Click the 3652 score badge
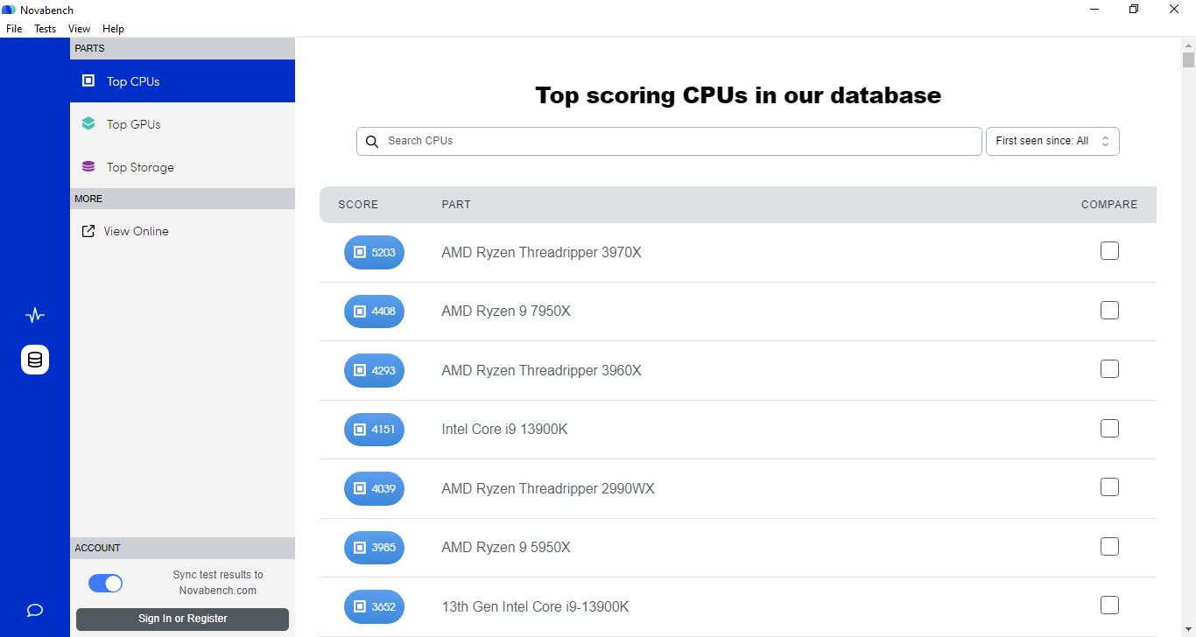The height and width of the screenshot is (637, 1196). (x=374, y=606)
